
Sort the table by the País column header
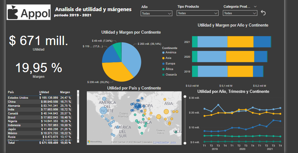click(x=11, y=92)
